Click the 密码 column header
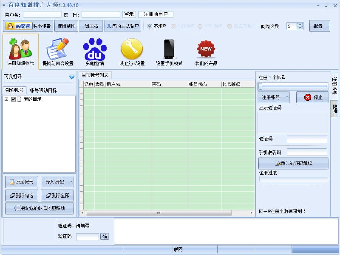This screenshot has height=255, width=340. 170,84
